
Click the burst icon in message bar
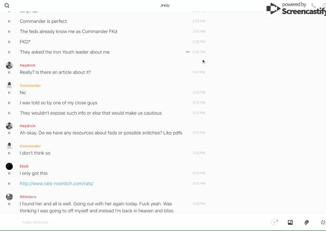tap(323, 222)
